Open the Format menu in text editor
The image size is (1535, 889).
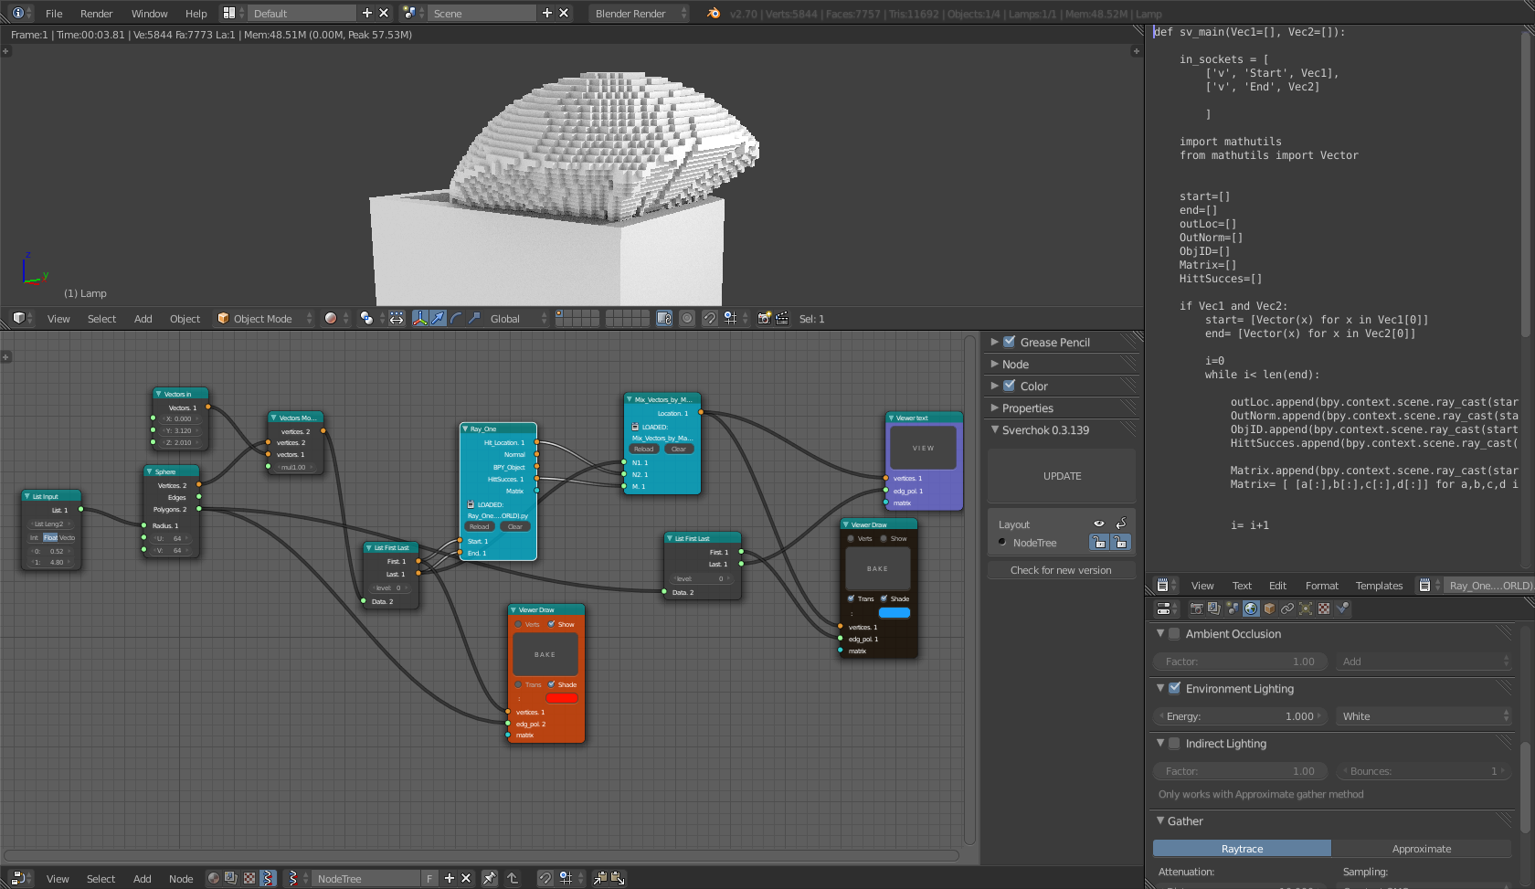1321,586
